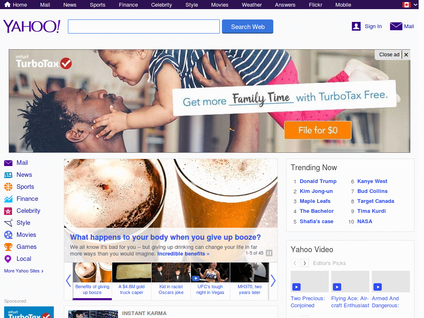Click the sidebar Games trophy icon
Image resolution: width=424 pixels, height=318 pixels.
click(8, 247)
